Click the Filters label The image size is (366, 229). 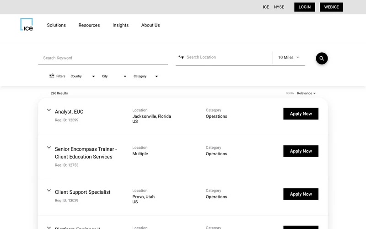click(x=61, y=76)
